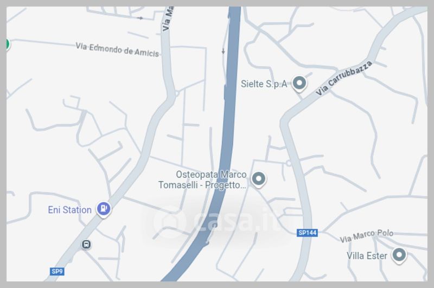Click the one-way arrow beside the blue highway

(223, 52)
